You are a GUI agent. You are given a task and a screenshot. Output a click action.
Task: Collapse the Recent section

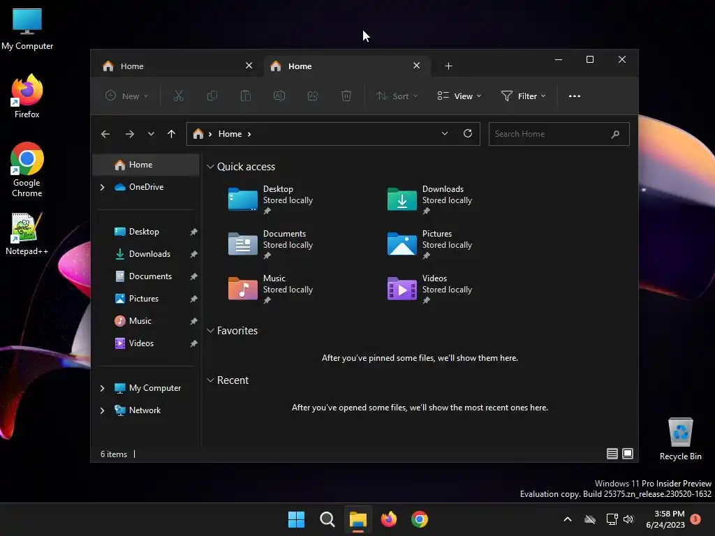point(210,380)
